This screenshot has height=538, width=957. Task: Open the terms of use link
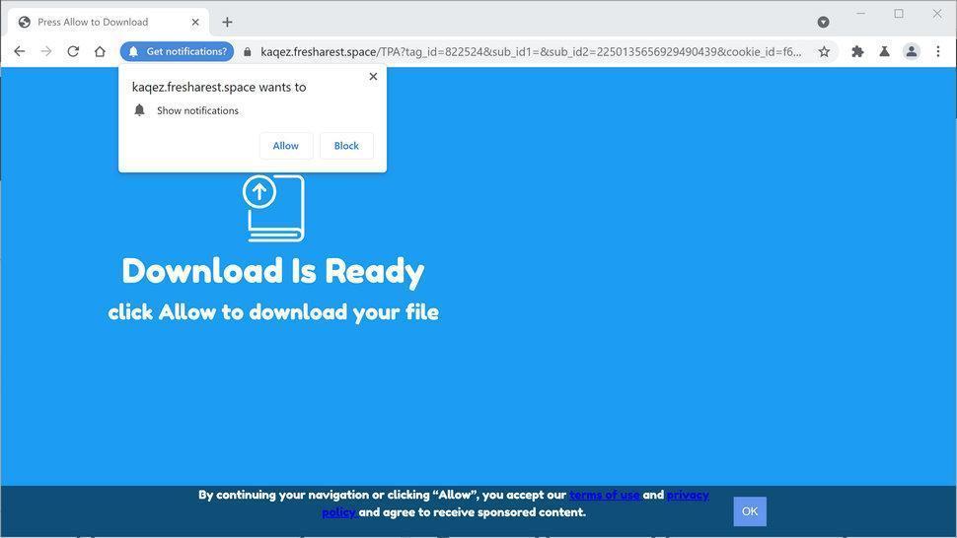[605, 495]
